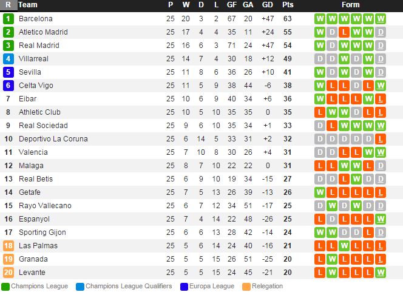Click Villarreal's blue rank 4 badge
Screen dimensions: 403x295
tap(8, 59)
